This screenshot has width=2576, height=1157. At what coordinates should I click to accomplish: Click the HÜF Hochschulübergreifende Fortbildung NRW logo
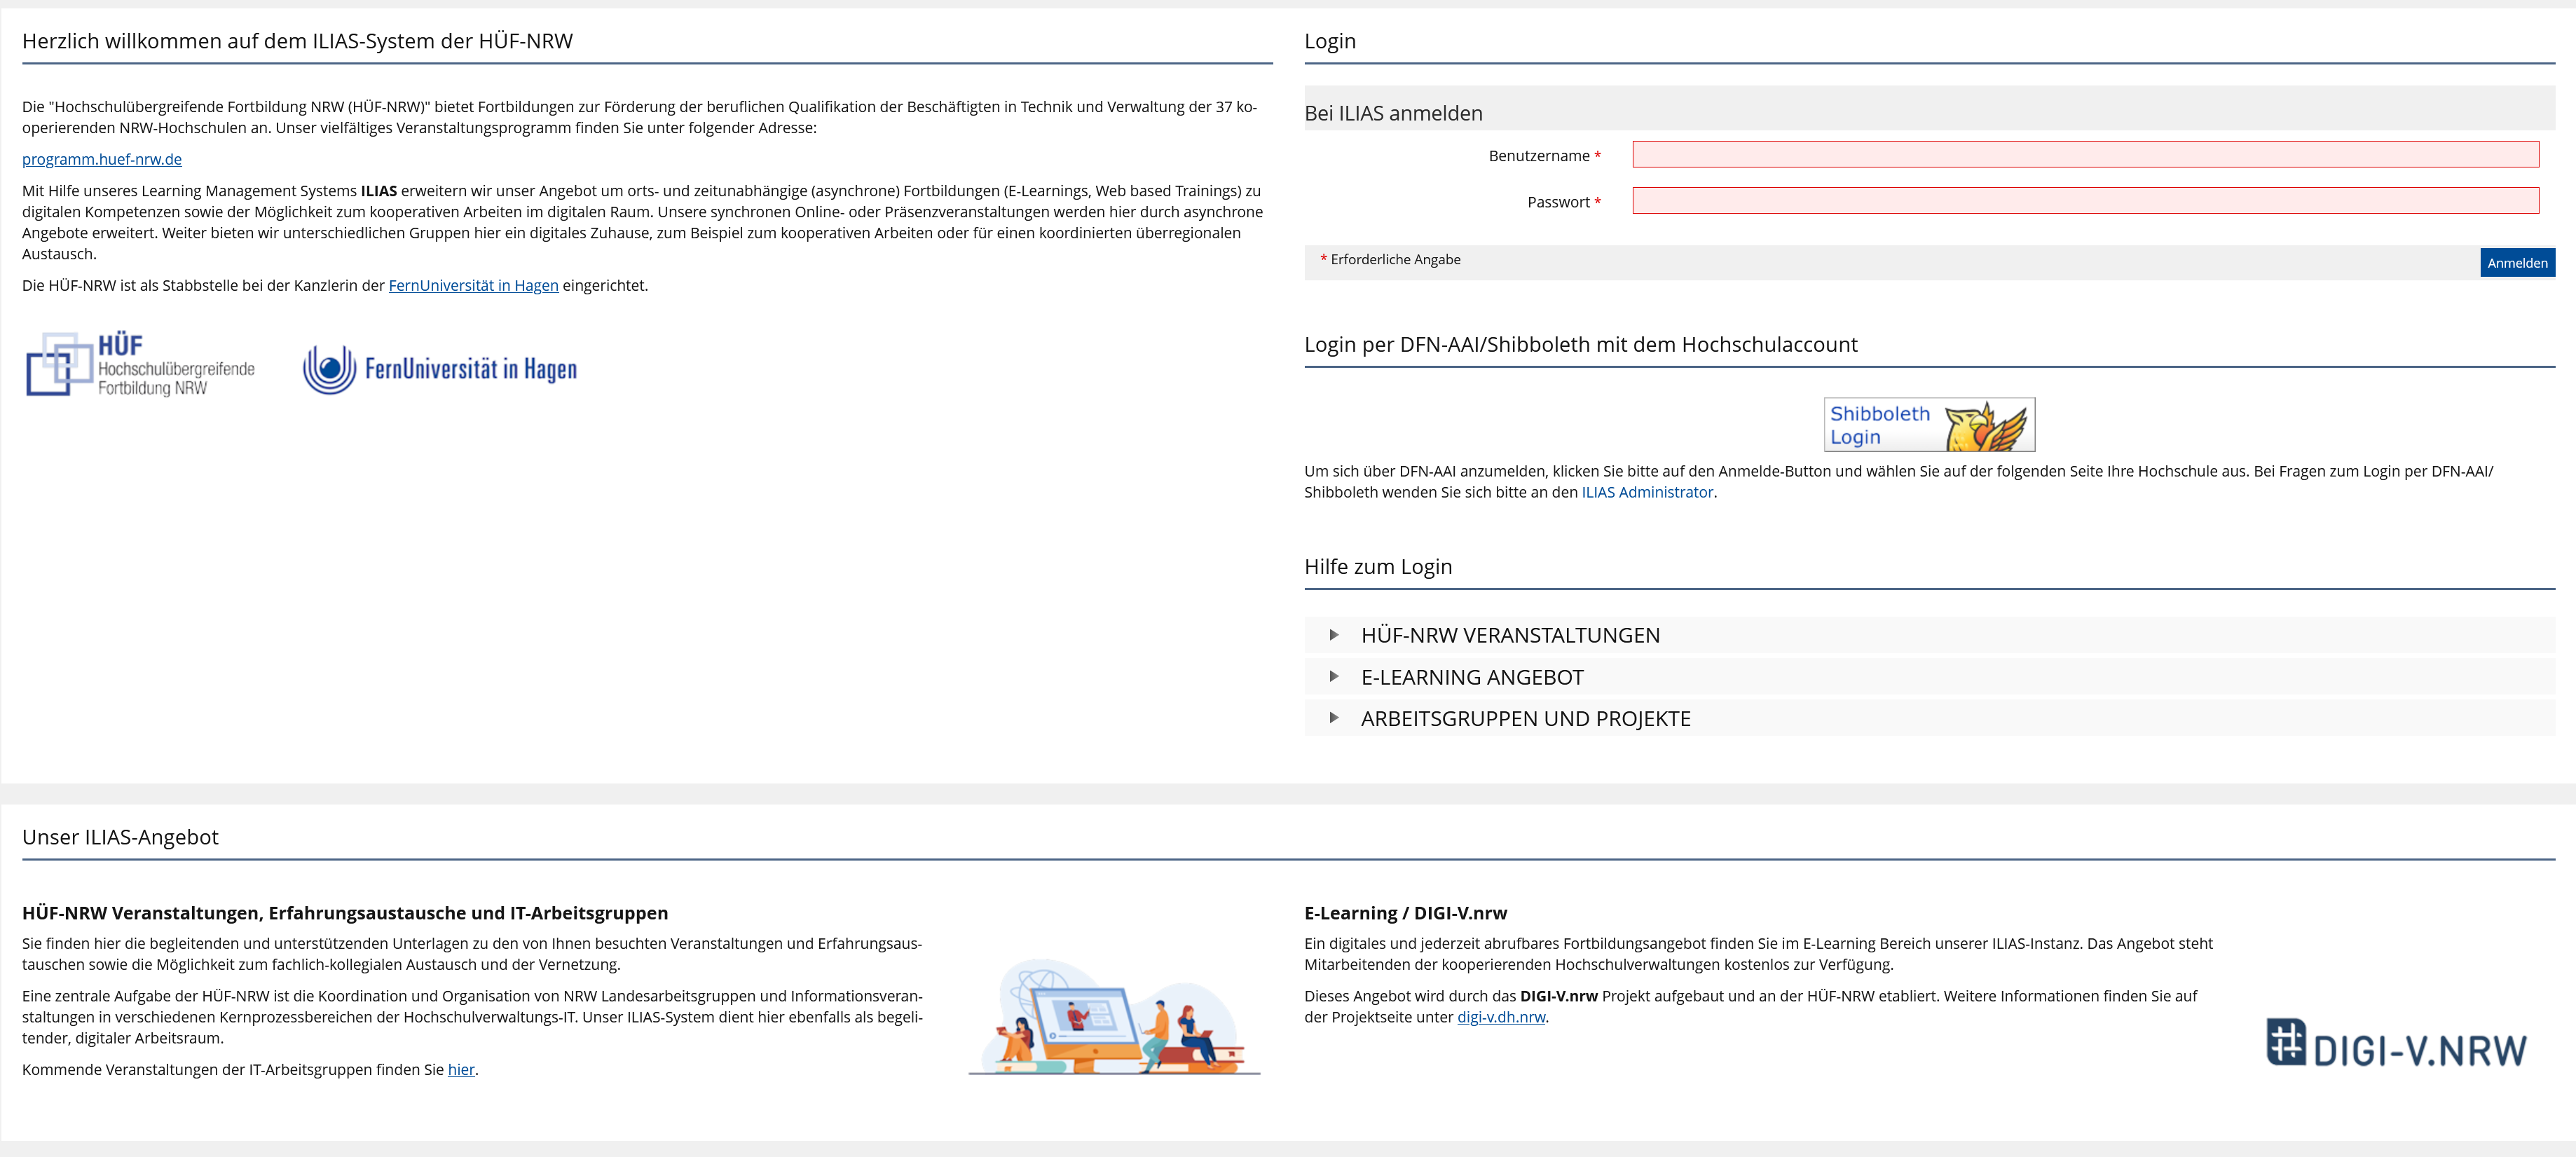point(141,365)
